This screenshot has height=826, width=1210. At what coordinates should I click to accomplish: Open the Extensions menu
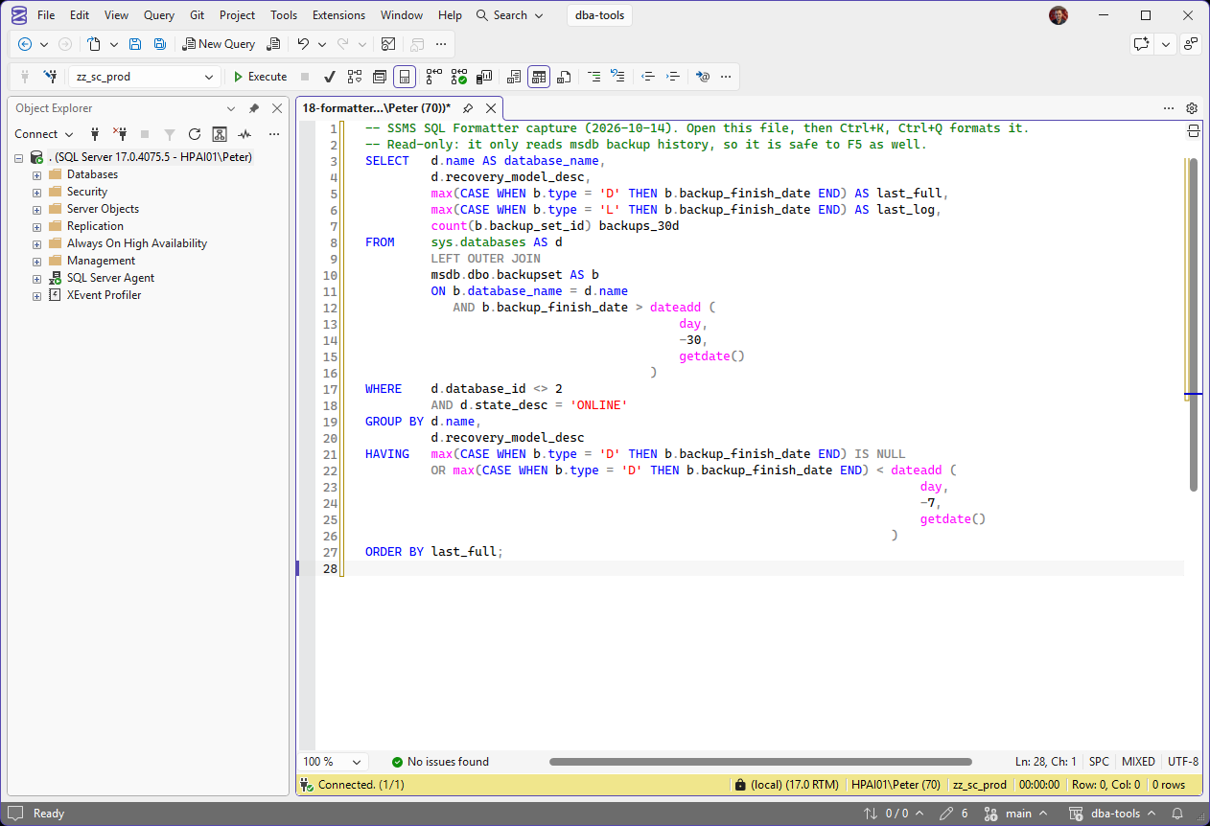[x=338, y=15]
